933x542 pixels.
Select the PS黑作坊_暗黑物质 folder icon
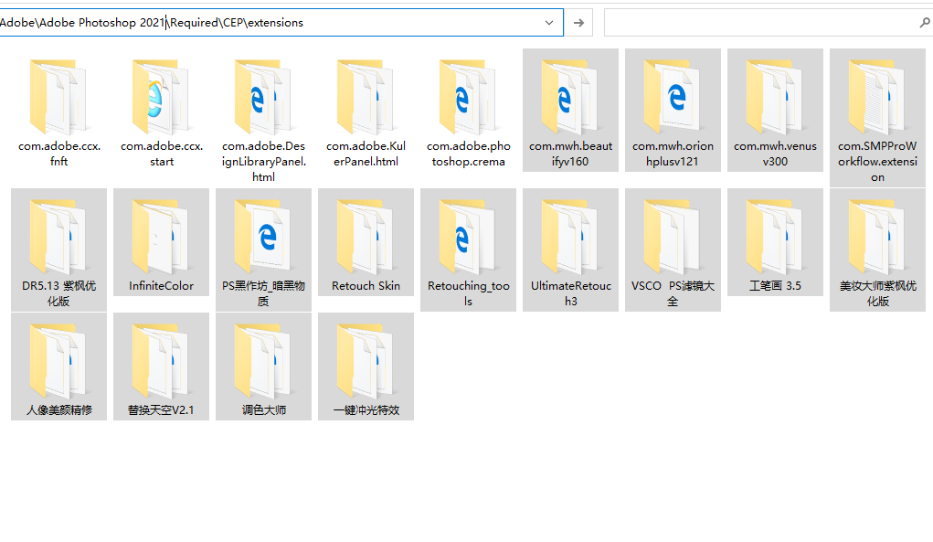(263, 237)
